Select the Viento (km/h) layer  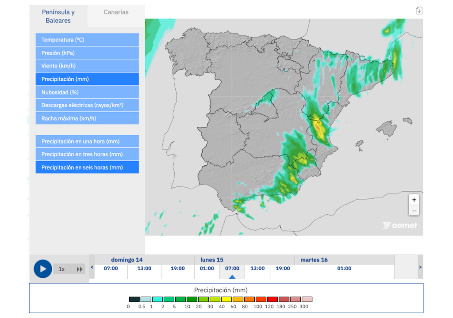[x=87, y=66]
